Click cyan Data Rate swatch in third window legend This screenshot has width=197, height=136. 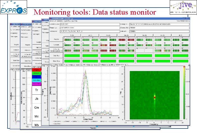[37, 80]
